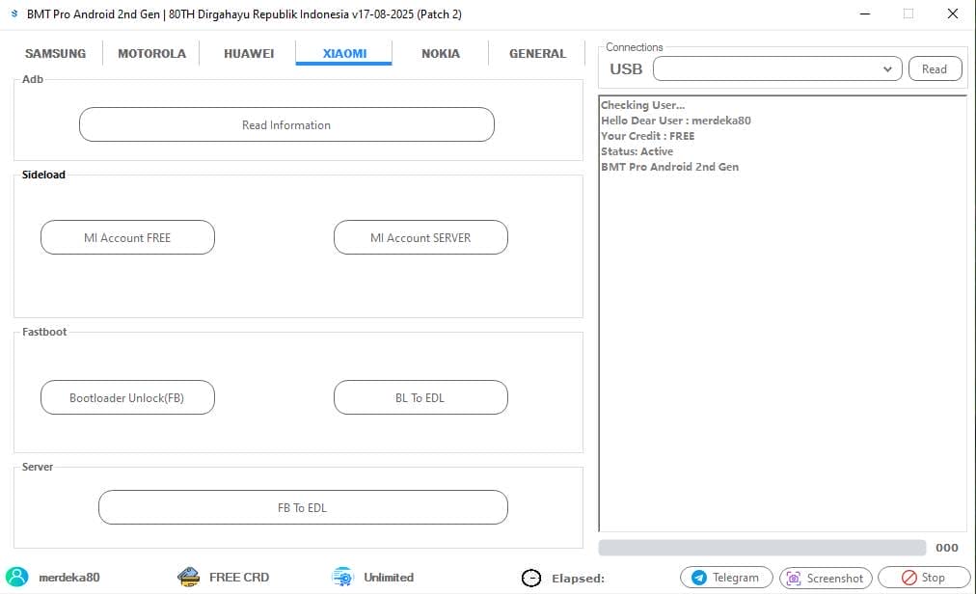This screenshot has width=976, height=594.
Task: Run Bootloader Unlock(FB)
Action: tap(127, 397)
